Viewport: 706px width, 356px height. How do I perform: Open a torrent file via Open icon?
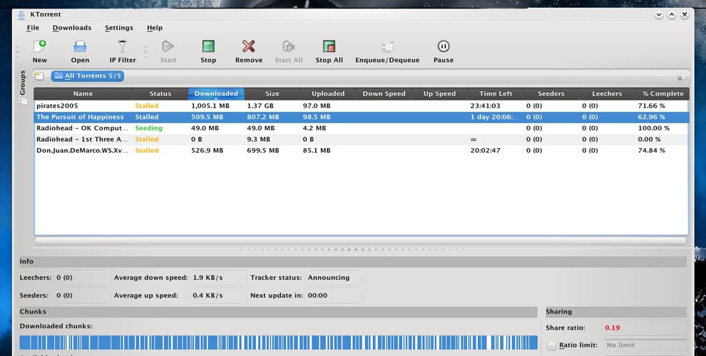tap(80, 47)
